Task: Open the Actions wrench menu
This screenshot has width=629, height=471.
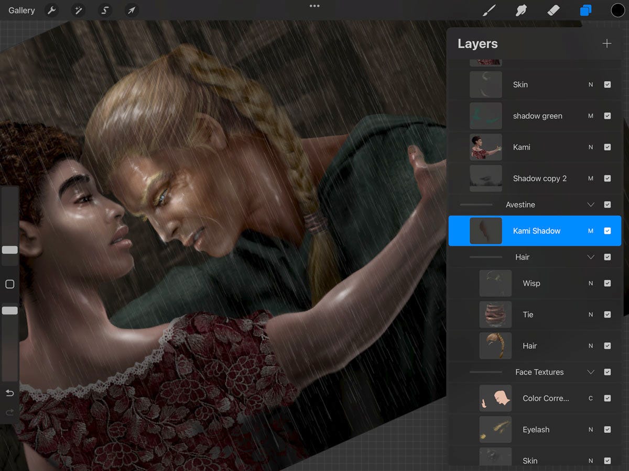Action: [x=51, y=10]
